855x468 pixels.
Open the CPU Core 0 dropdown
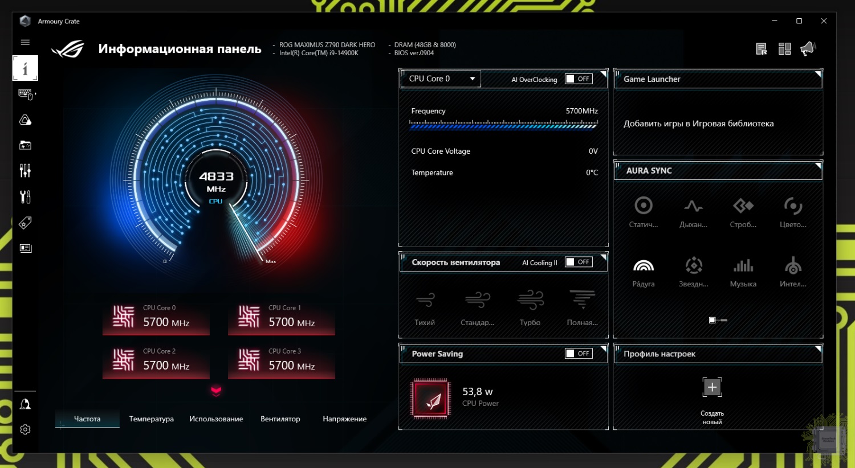point(441,79)
